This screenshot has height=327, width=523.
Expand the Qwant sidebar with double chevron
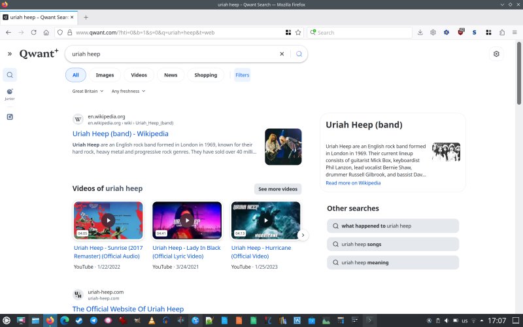[10, 54]
